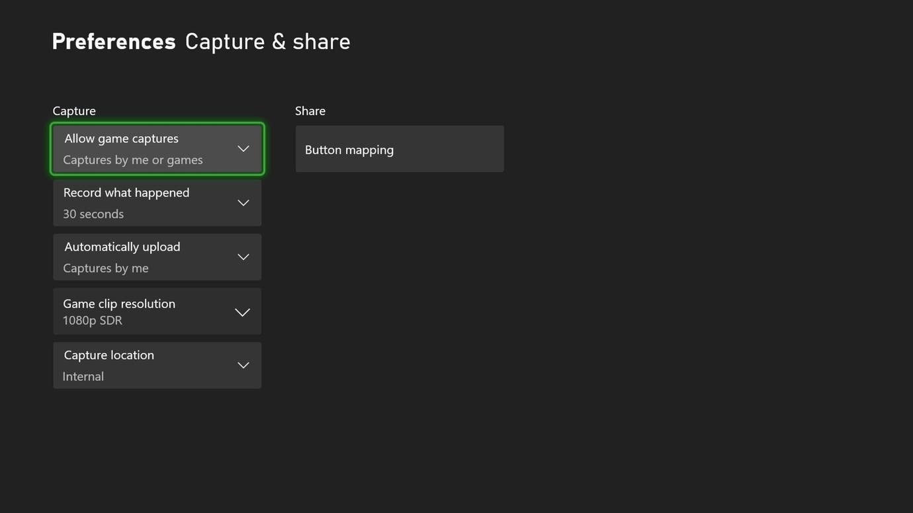Click the Capture section heading
This screenshot has height=513, width=913.
(x=73, y=110)
